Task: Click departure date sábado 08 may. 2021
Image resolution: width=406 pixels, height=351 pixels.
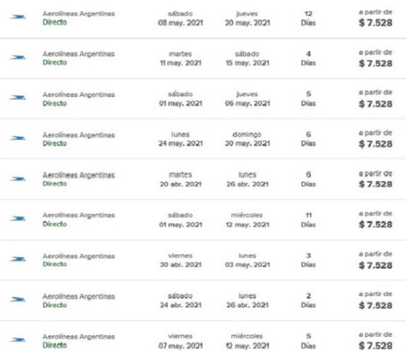Action: [x=180, y=18]
